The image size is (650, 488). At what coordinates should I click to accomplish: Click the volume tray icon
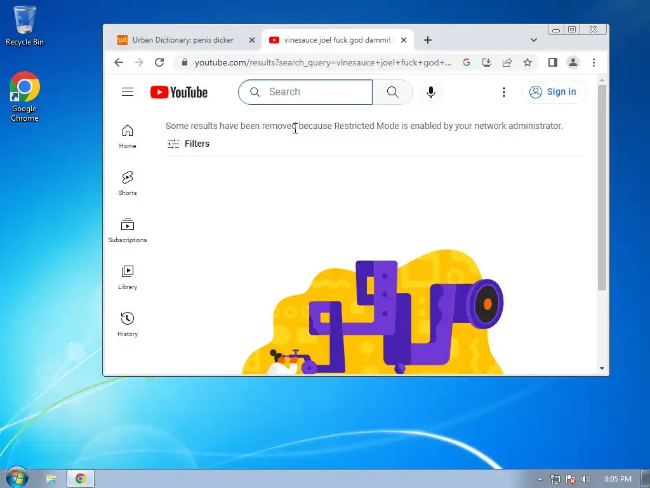tap(586, 479)
